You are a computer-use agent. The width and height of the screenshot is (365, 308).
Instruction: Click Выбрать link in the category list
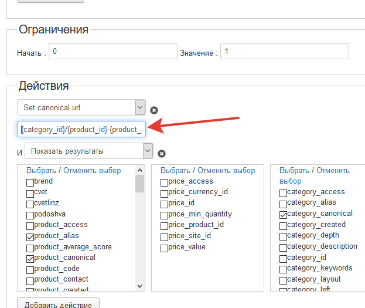[295, 170]
